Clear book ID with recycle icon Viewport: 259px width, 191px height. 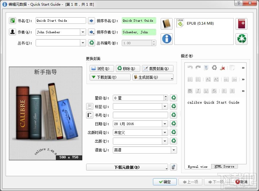tap(173, 115)
